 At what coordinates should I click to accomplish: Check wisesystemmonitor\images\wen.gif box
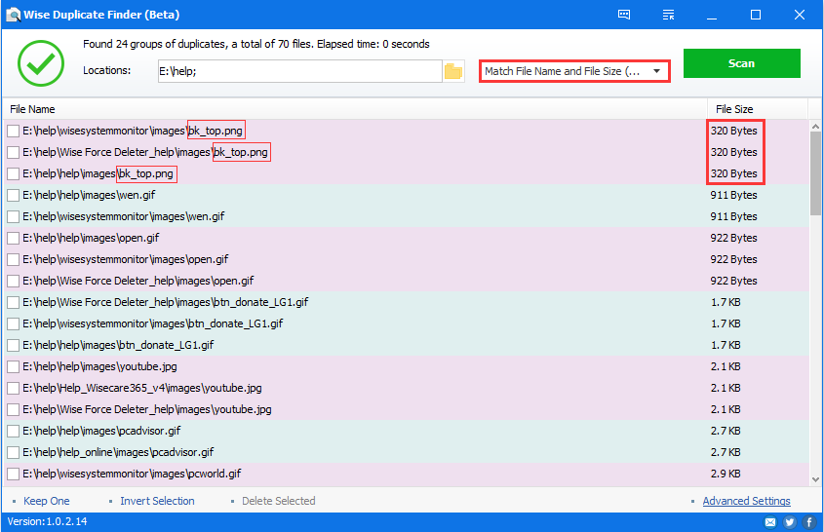click(13, 216)
